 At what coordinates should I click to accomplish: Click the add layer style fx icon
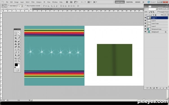(x=151, y=88)
